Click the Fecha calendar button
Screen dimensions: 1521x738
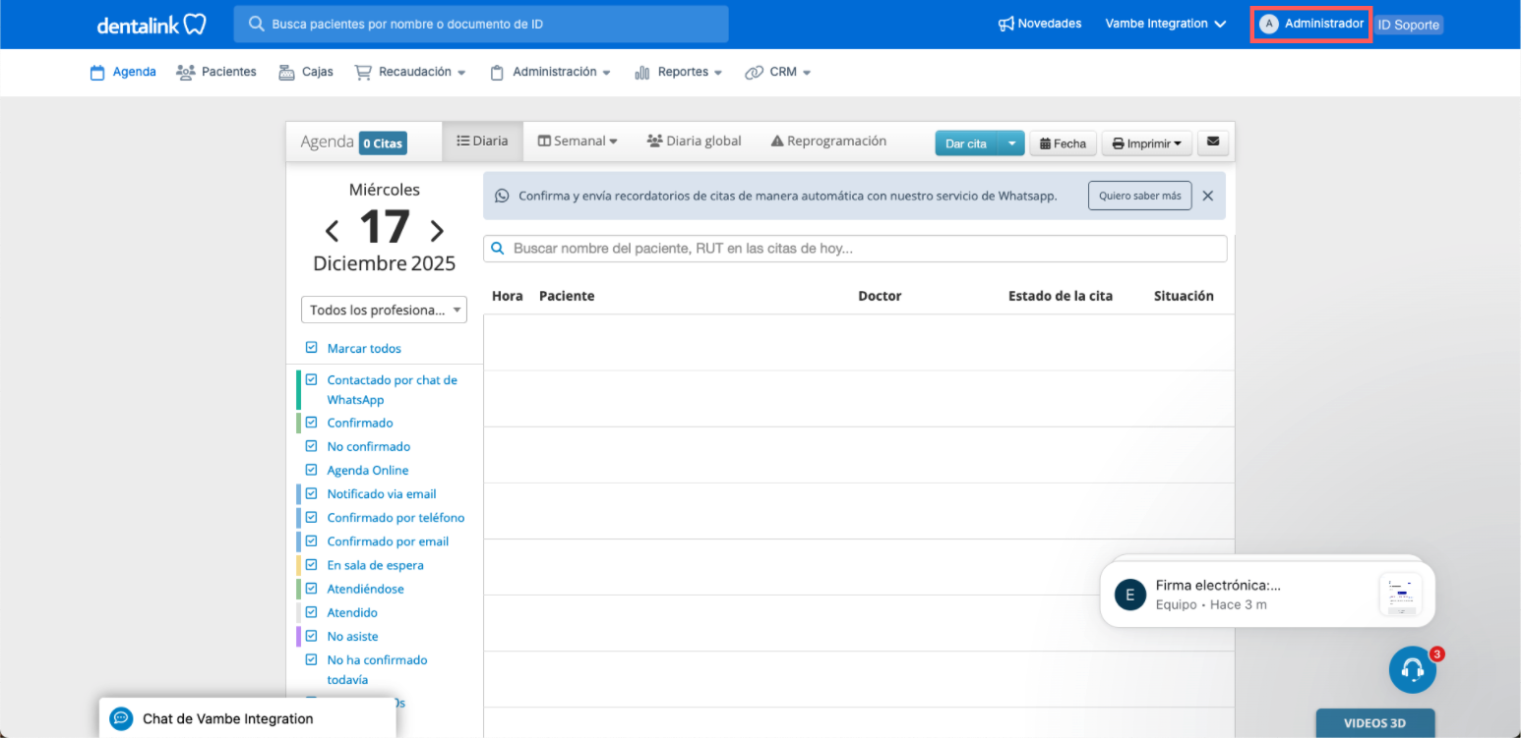point(1063,143)
